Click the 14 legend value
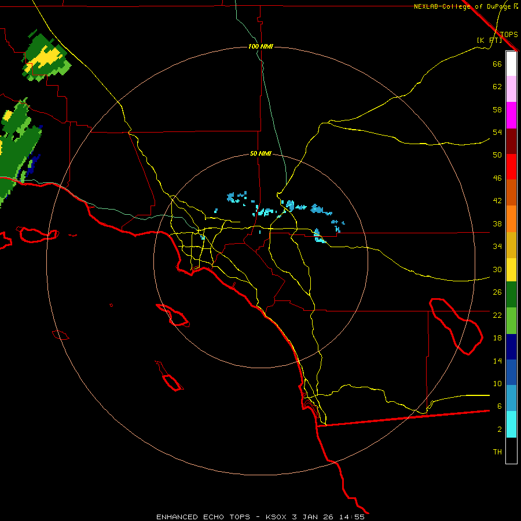Screen dimensions: 521x521 tap(497, 361)
